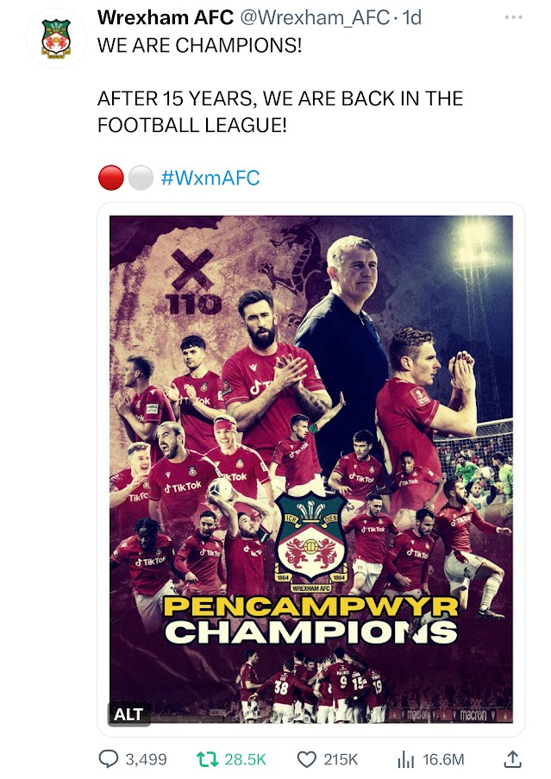The width and height of the screenshot is (551, 779).
Task: Click the 28.5K retweet count
Action: pos(245,759)
